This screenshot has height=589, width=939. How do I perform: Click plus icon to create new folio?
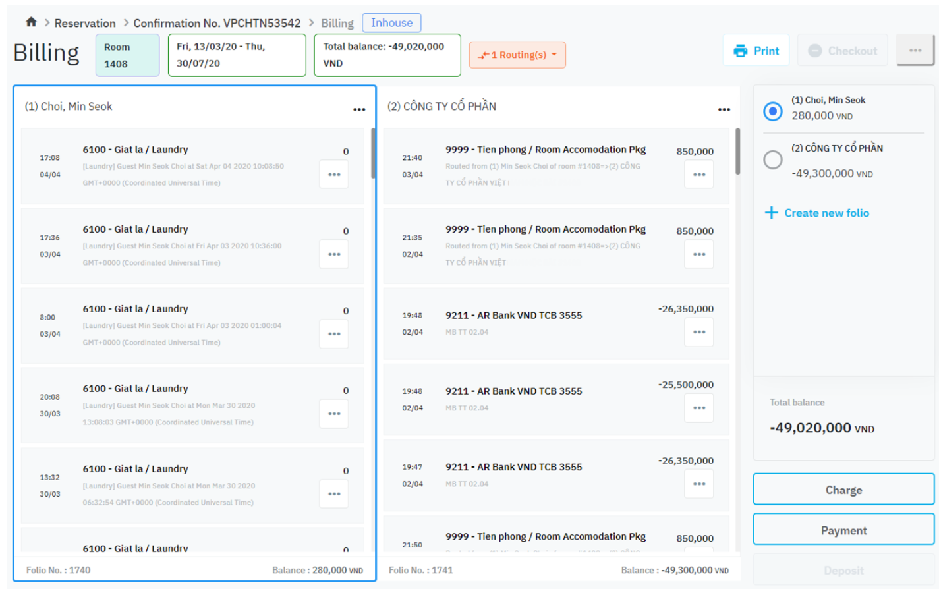pos(771,213)
